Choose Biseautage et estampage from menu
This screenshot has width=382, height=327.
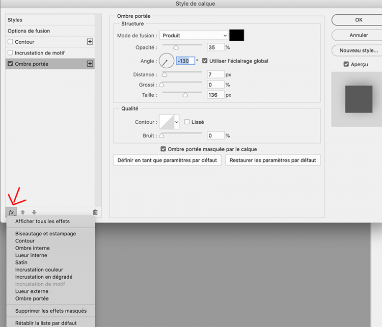click(45, 234)
